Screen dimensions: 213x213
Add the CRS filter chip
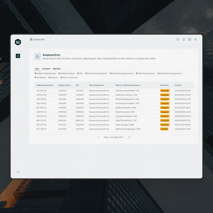(x=80, y=73)
